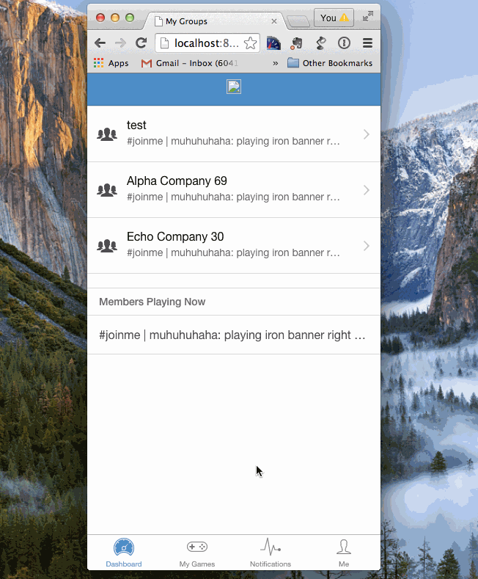Open Echo Company 30 chevron arrow

pos(366,246)
